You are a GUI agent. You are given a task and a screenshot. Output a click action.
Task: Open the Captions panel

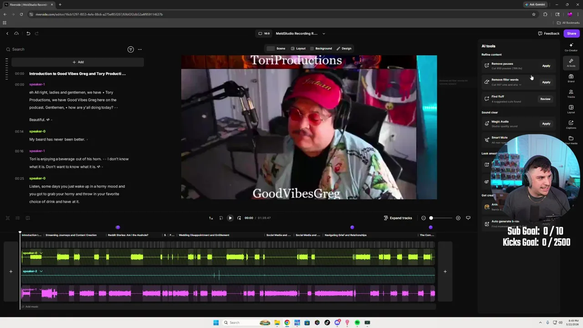571,124
